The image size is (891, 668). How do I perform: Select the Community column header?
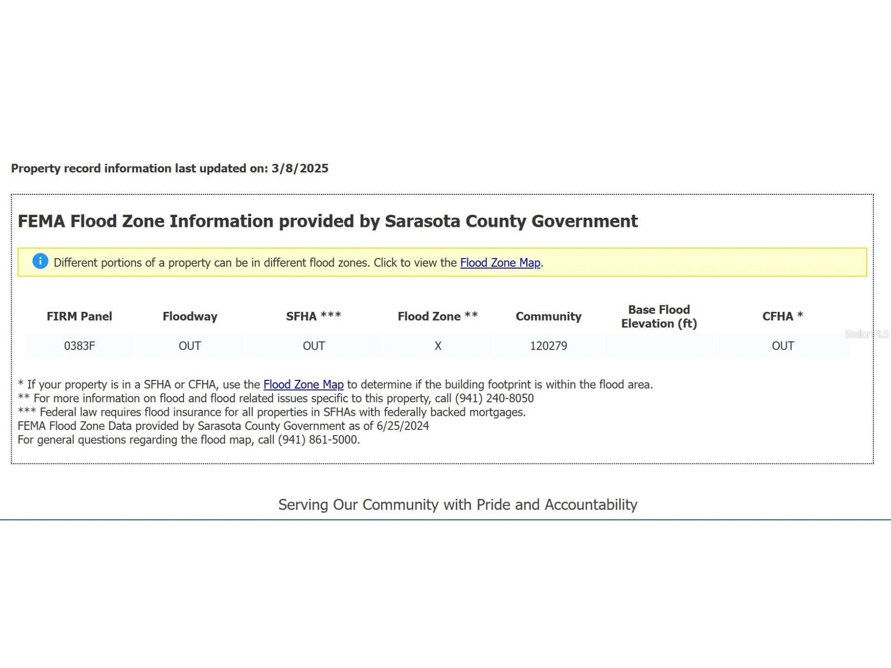pyautogui.click(x=548, y=317)
